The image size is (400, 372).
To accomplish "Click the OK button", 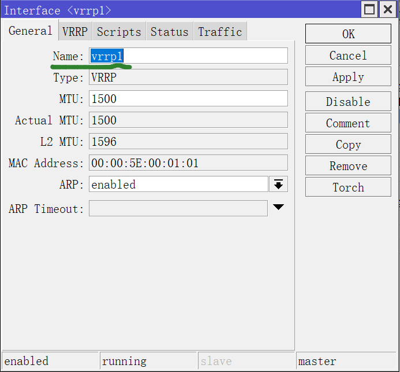I will [x=348, y=34].
